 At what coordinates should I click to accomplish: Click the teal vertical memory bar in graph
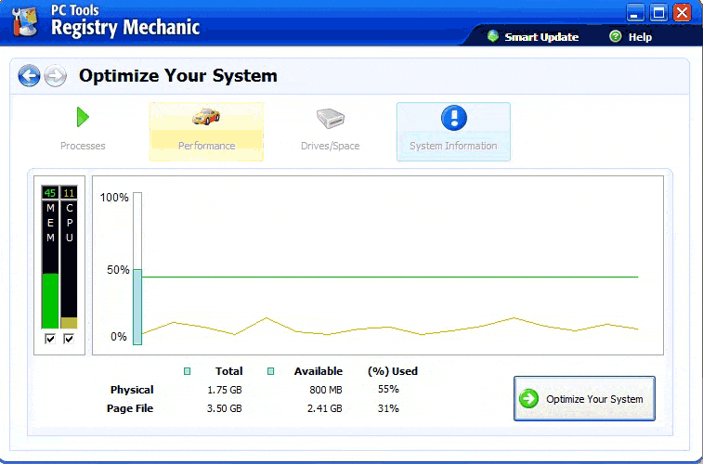click(137, 307)
